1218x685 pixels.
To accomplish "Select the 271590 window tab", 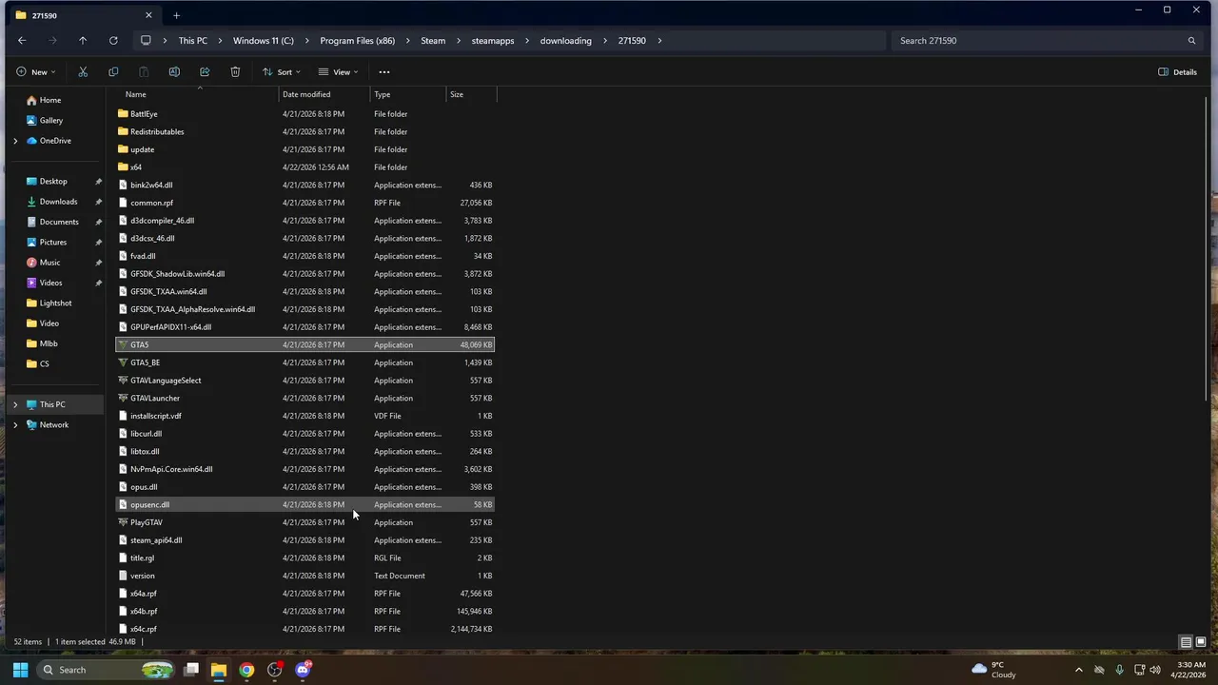I will point(84,15).
